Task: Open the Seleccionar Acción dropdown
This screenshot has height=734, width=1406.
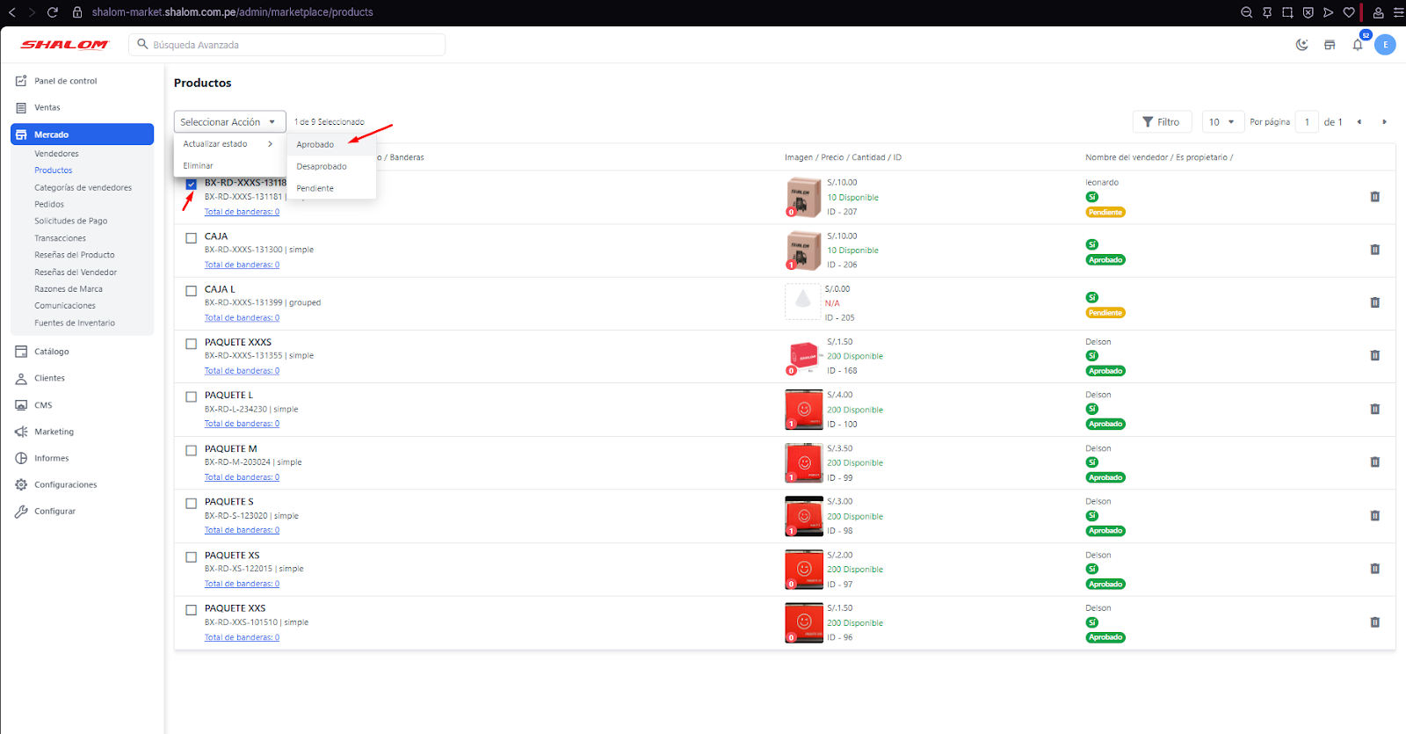Action: 229,122
